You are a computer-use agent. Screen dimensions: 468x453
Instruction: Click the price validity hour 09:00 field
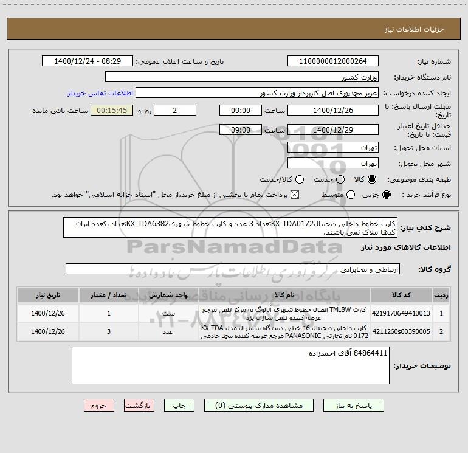tap(241, 130)
